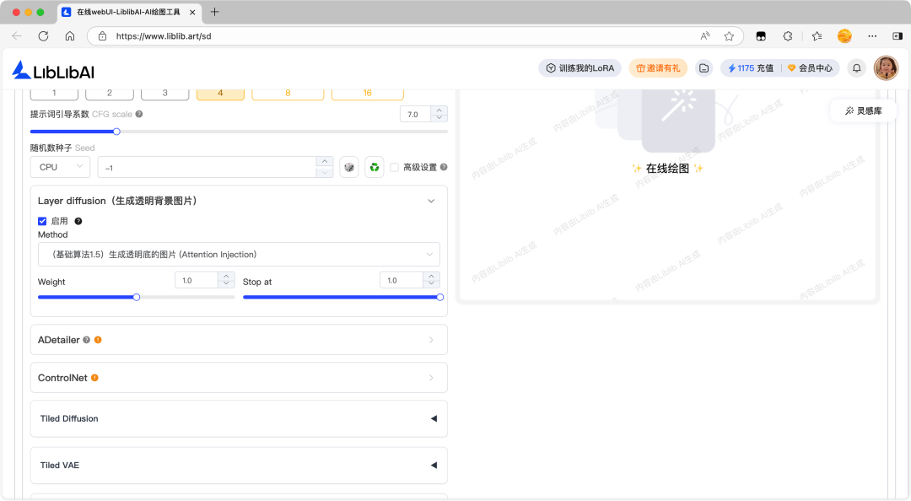Expand the ADetailer section
Screen dimensions: 911x501
(431, 340)
